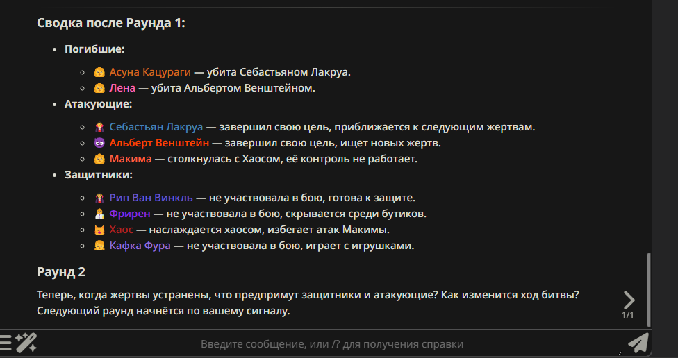The image size is (678, 358).
Task: Click emoji next to Фрирен
Action: pos(99,213)
